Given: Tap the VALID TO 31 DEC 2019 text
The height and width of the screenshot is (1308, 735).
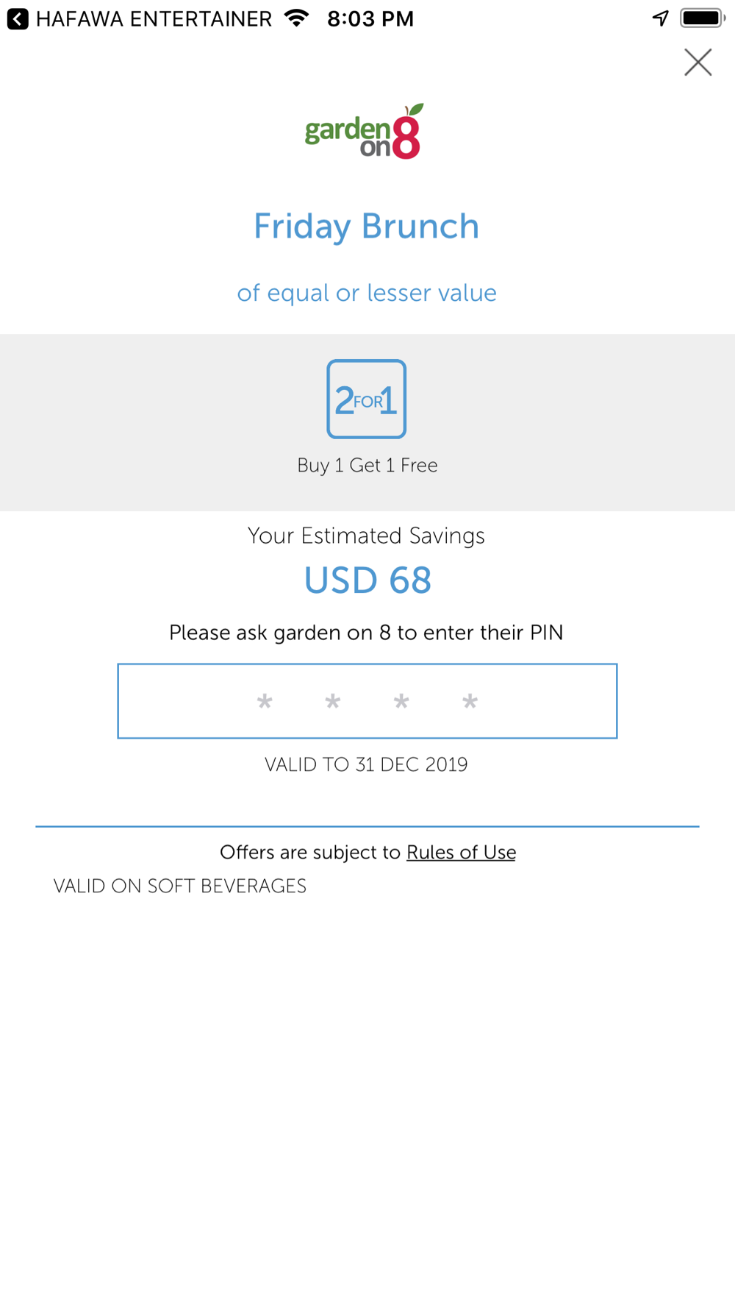Looking at the screenshot, I should [x=366, y=764].
